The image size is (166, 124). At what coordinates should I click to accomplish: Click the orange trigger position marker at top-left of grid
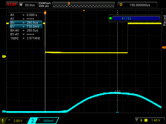pos(45,12)
